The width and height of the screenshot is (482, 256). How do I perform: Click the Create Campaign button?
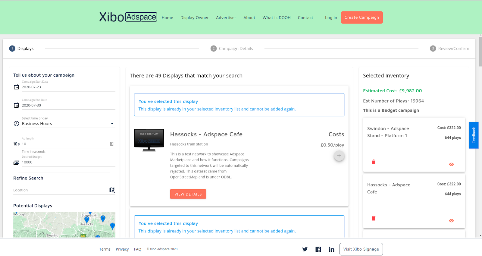[x=362, y=17]
